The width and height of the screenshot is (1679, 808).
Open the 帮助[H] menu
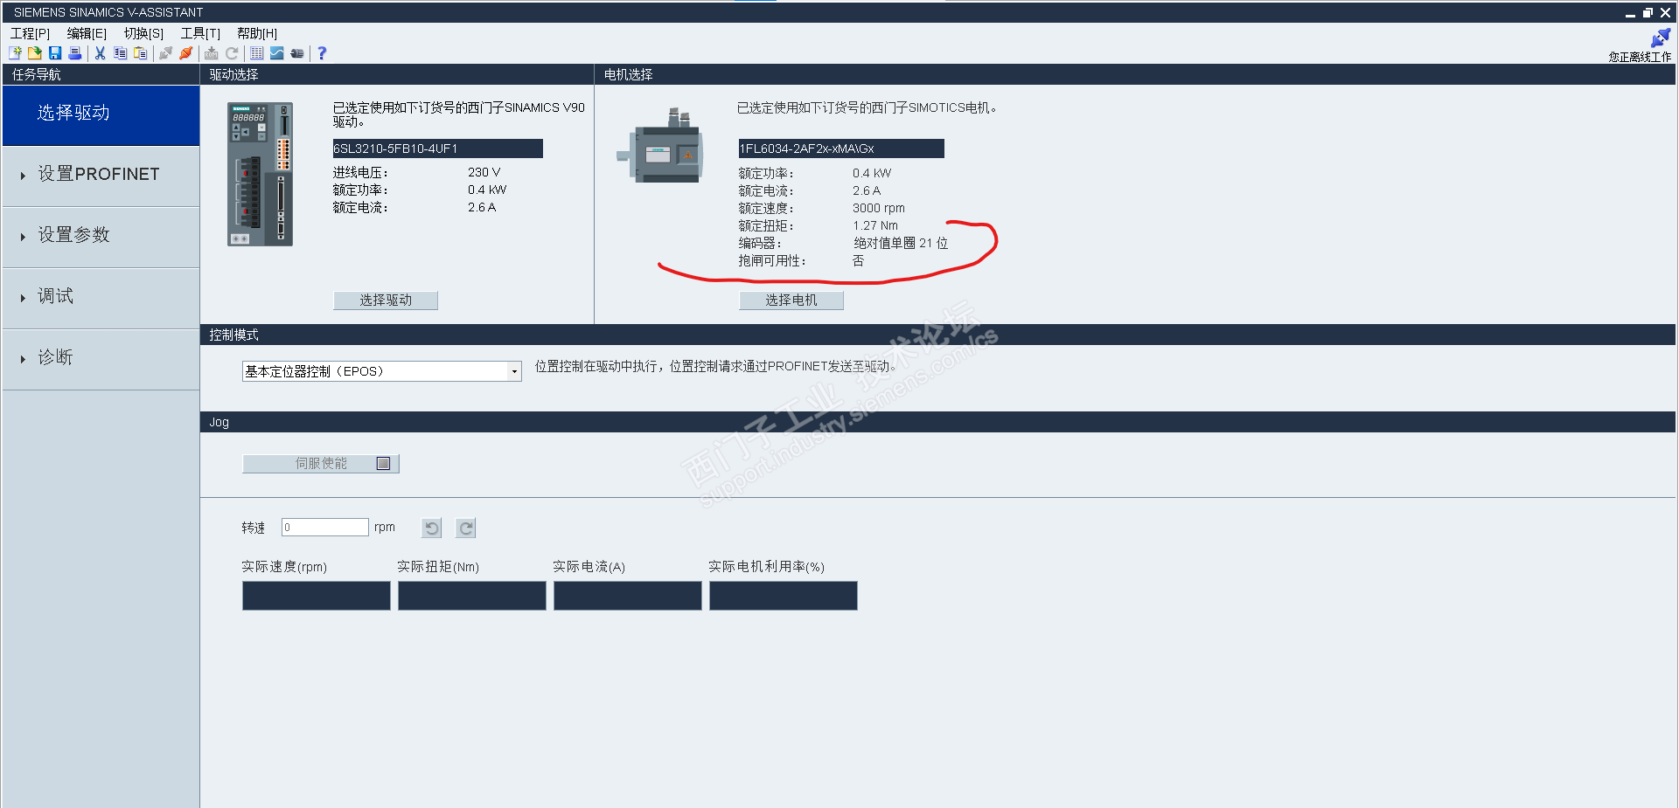point(257,33)
